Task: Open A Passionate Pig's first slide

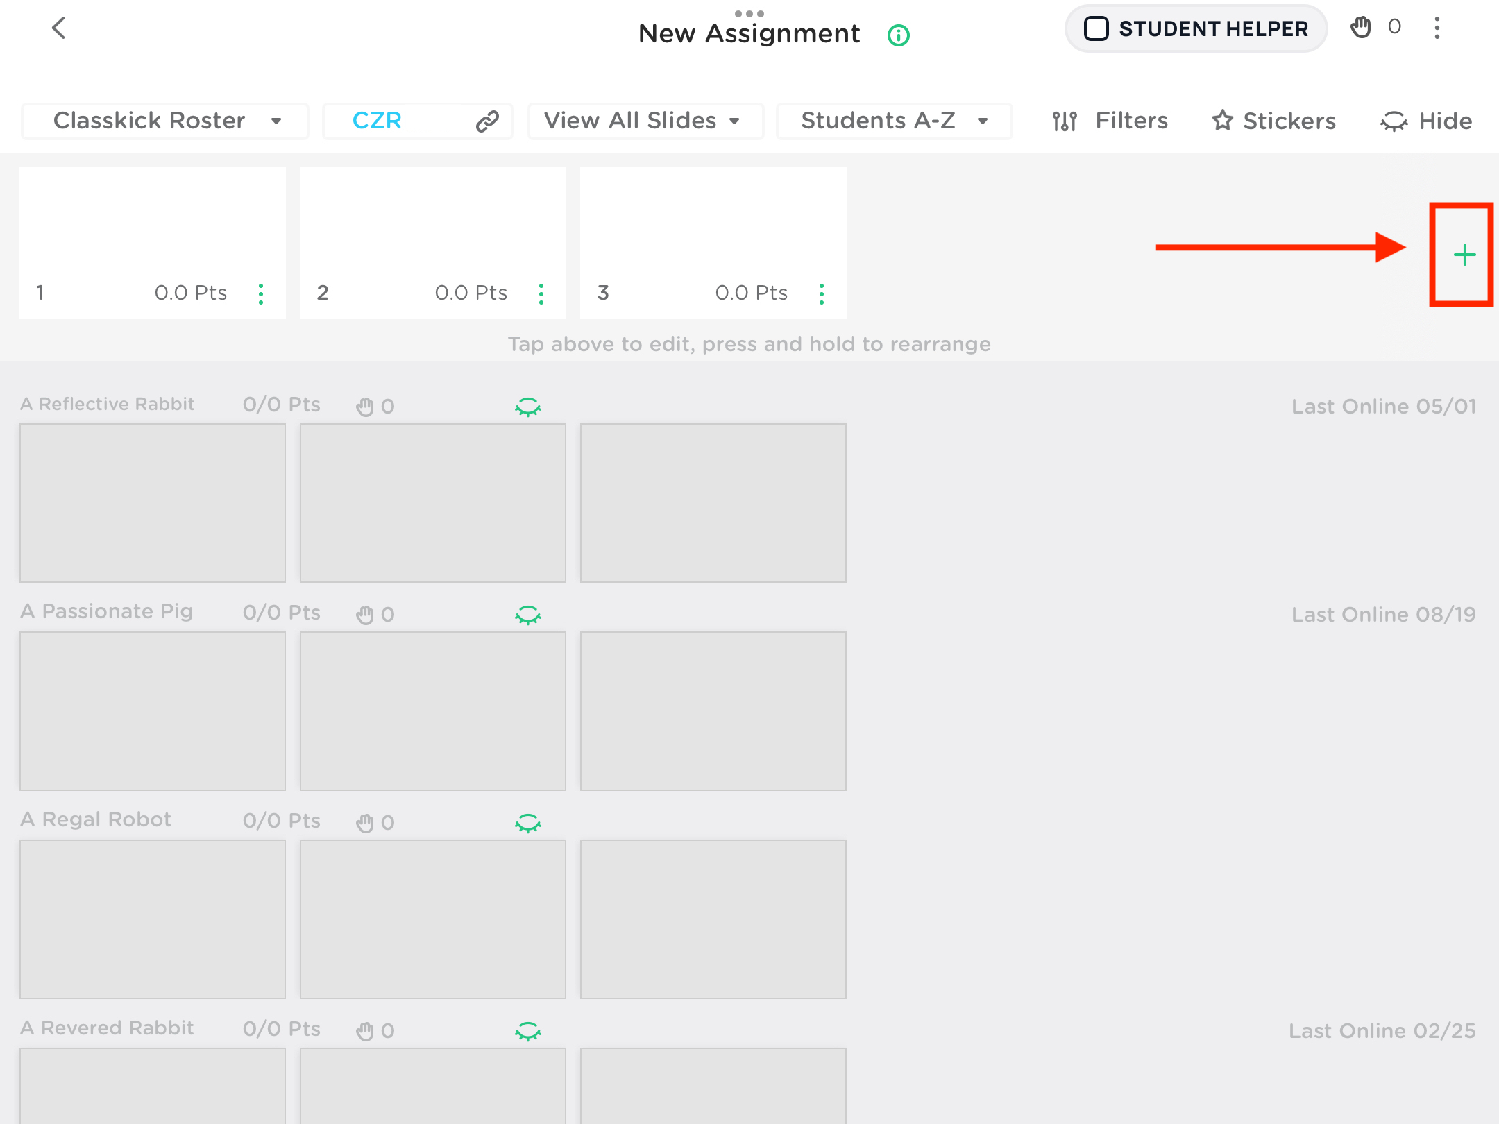Action: (153, 711)
